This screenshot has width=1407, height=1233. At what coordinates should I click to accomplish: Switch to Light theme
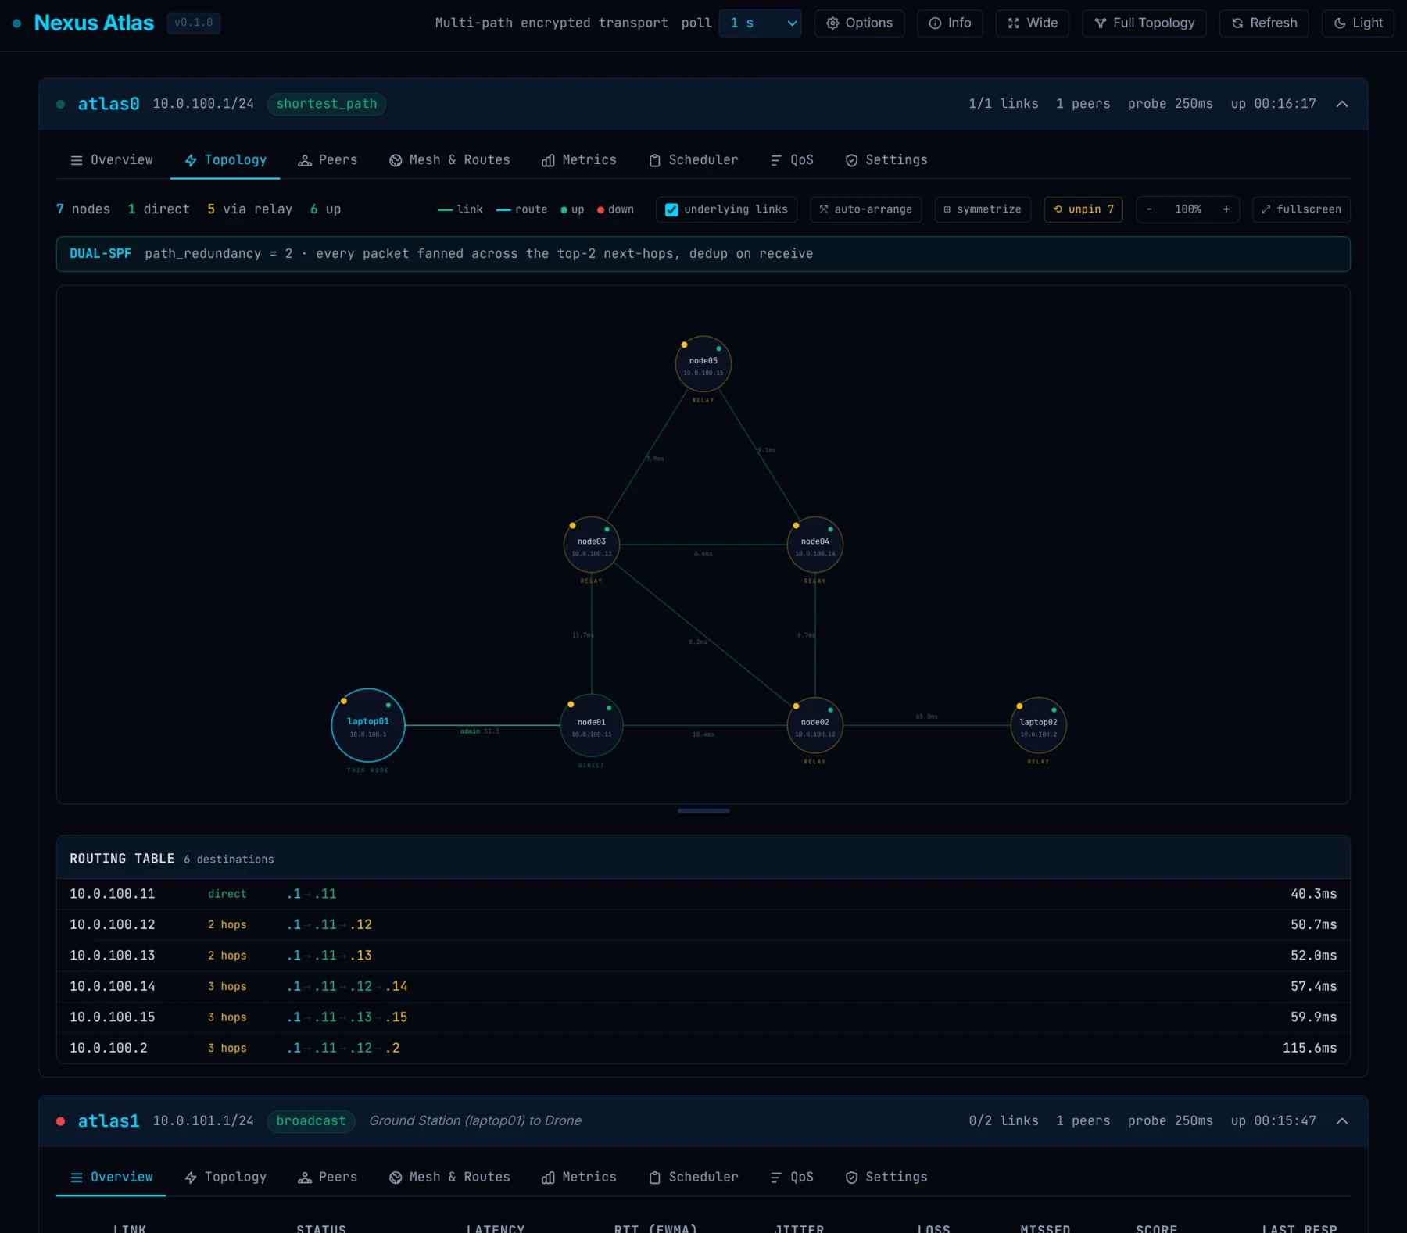pyautogui.click(x=1358, y=23)
